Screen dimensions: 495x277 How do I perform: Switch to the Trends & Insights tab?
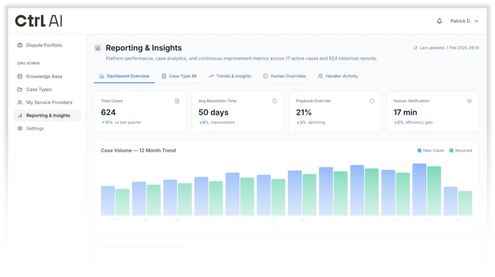pyautogui.click(x=230, y=76)
